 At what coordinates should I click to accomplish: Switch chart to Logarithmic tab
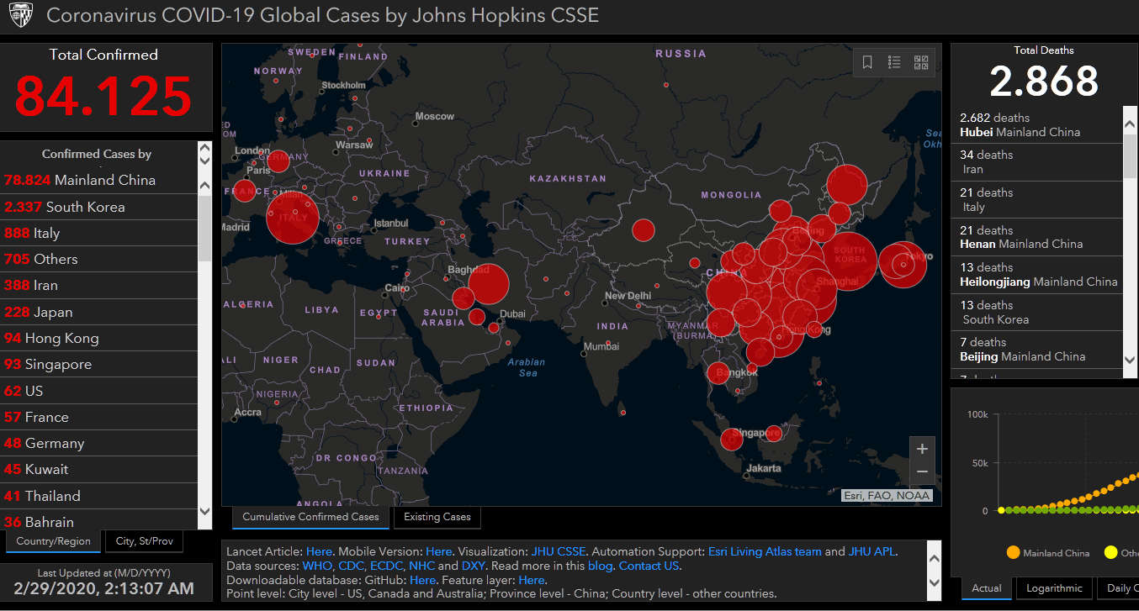[x=1054, y=588]
